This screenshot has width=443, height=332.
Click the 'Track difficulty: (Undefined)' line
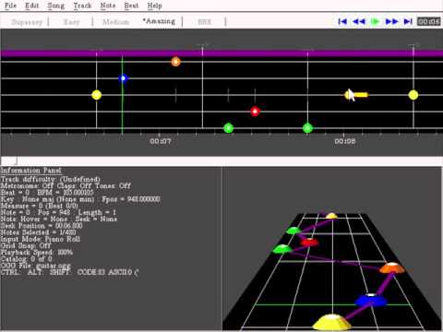[51, 179]
